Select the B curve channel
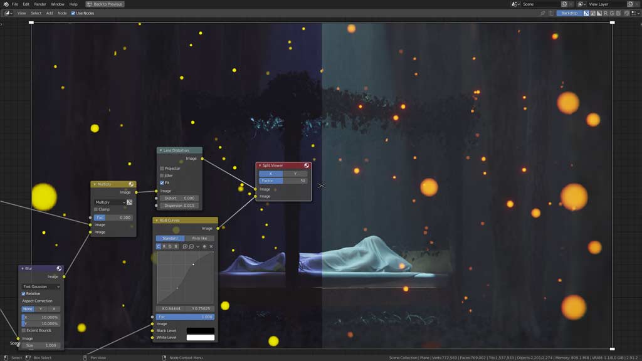The height and width of the screenshot is (361, 642). click(176, 246)
